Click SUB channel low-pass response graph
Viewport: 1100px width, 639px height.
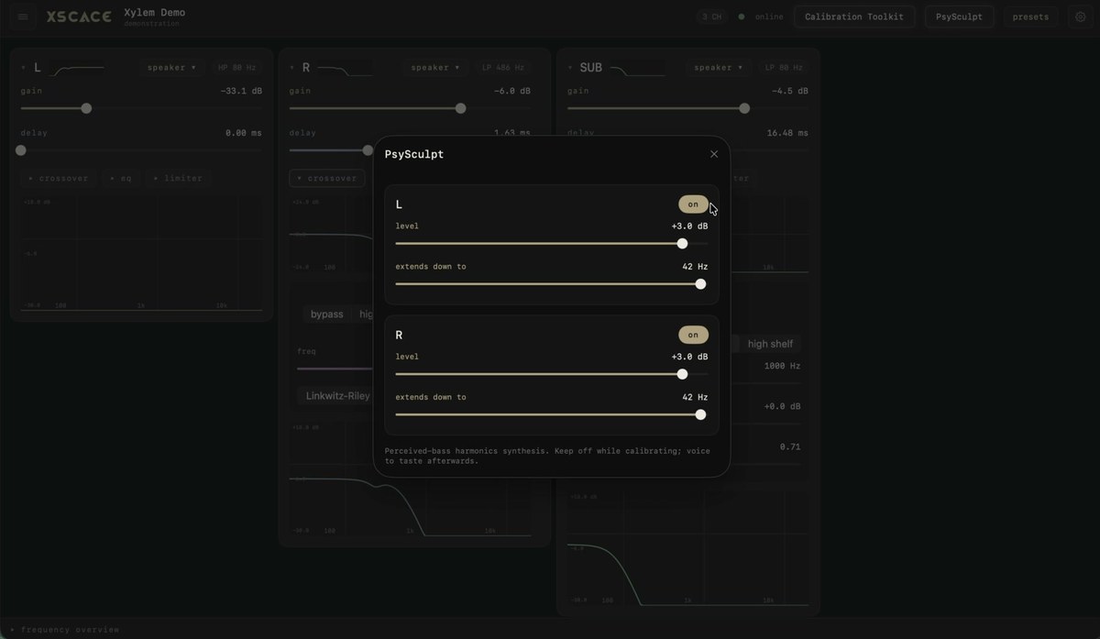coord(687,548)
